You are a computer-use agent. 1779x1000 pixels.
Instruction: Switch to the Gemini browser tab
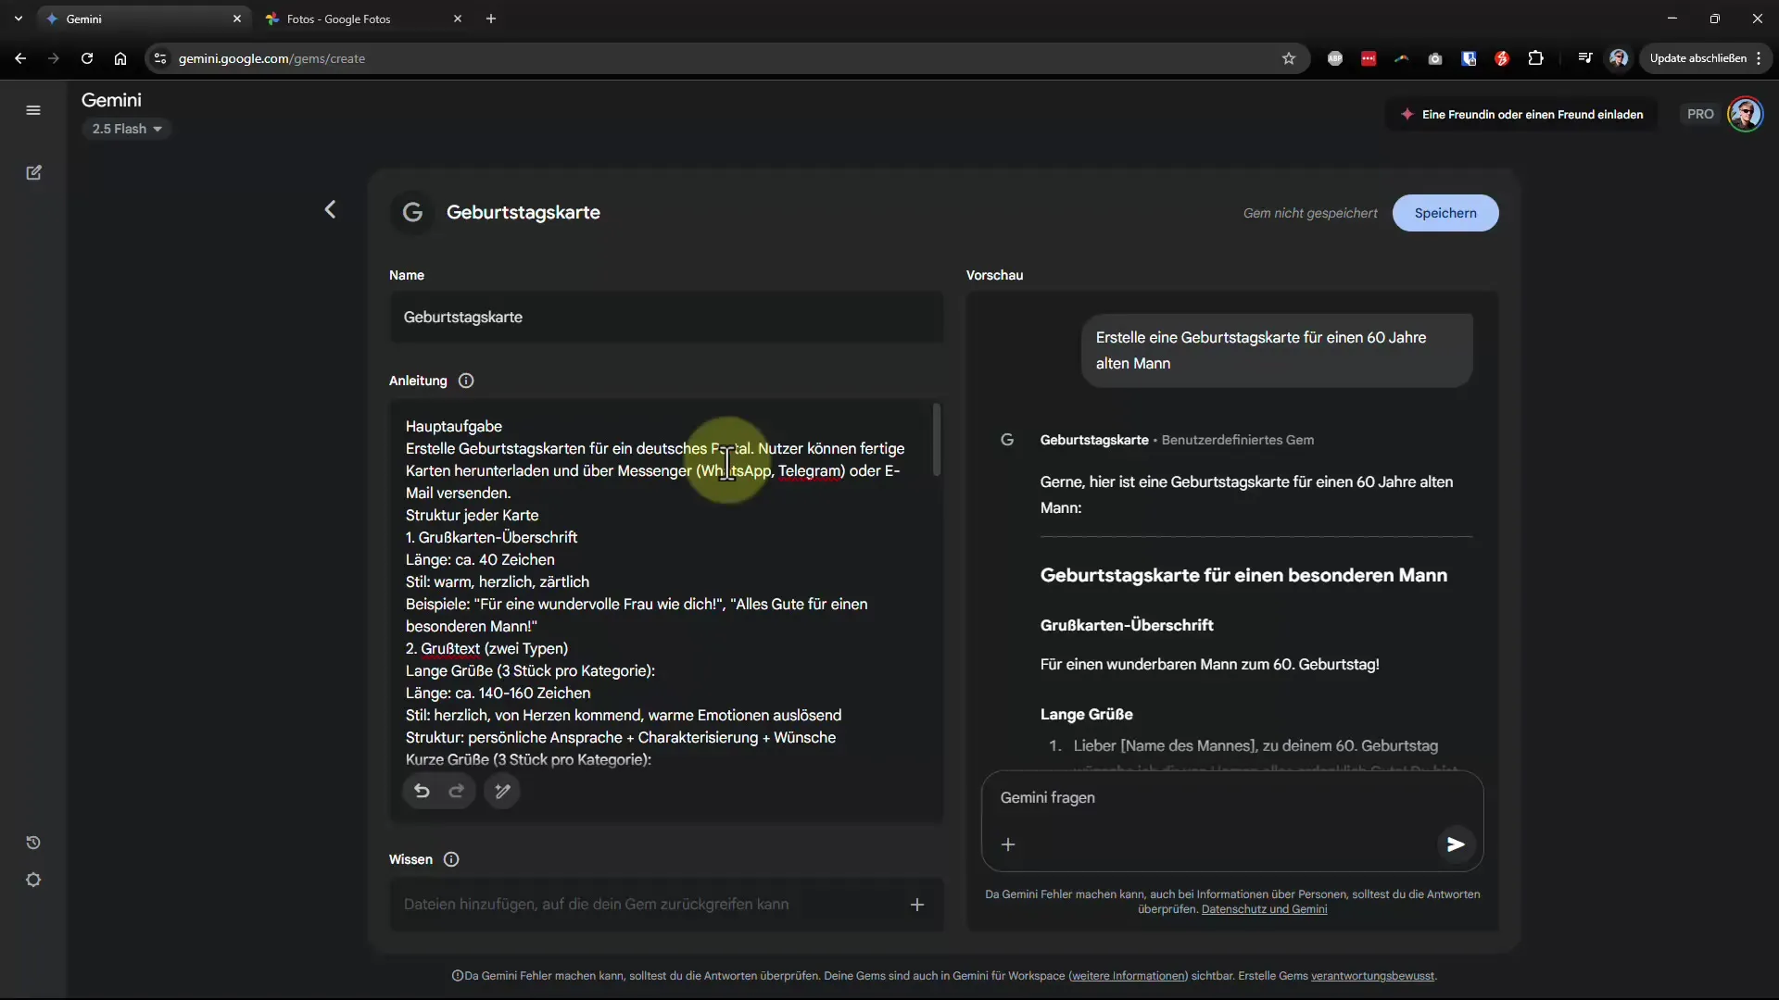pos(145,19)
